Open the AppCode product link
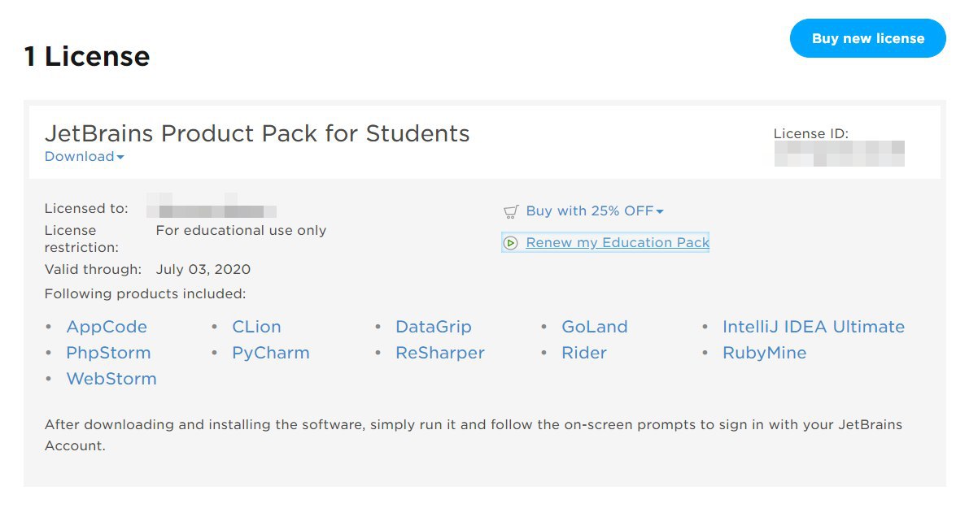Image resolution: width=956 pixels, height=508 pixels. 107,327
